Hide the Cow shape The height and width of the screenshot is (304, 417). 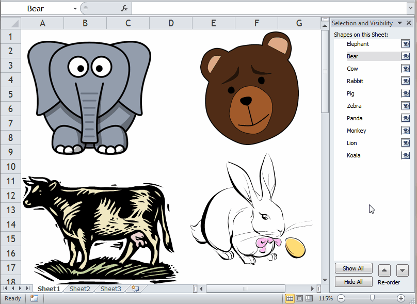405,69
